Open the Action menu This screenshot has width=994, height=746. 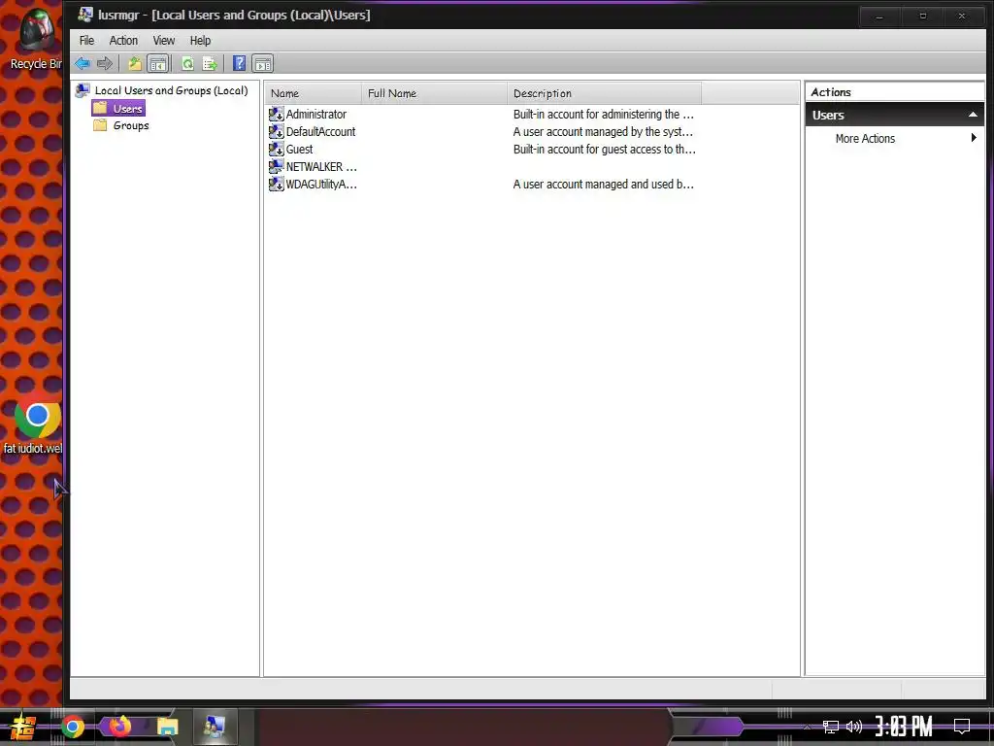click(123, 41)
